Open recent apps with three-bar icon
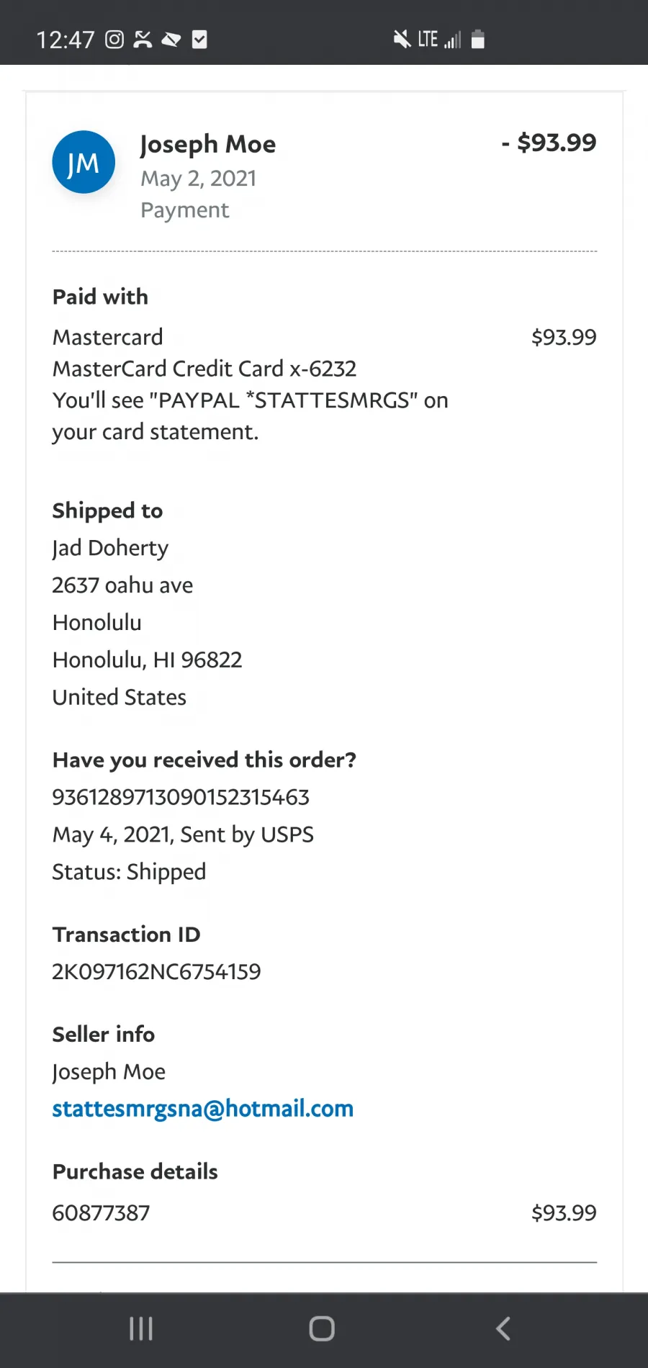Image resolution: width=648 pixels, height=1368 pixels. (x=141, y=1328)
